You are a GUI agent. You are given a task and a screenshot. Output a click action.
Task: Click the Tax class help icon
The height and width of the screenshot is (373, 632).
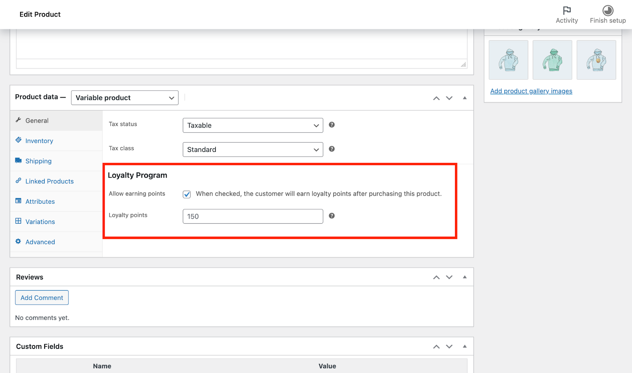pos(332,149)
